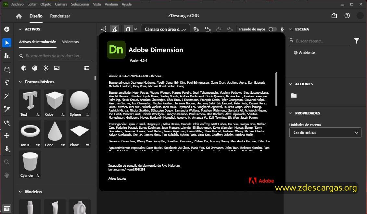
Task: Pick the Magic Wand tool
Action: 7,96
